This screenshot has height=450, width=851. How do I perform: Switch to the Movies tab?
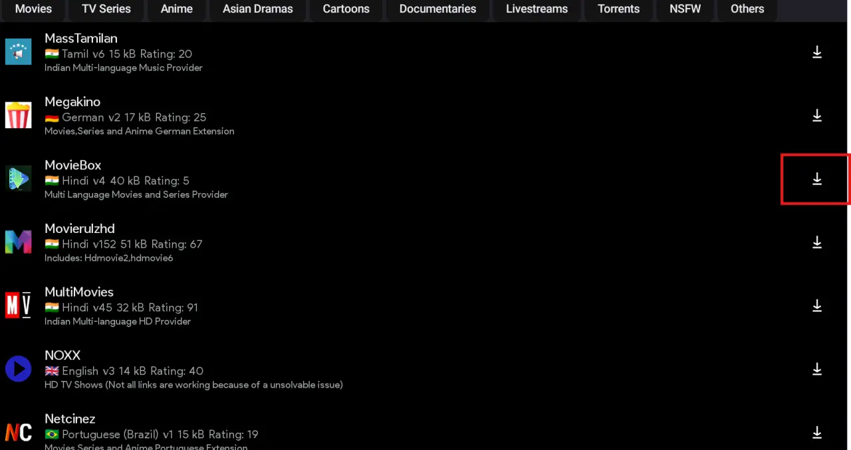[33, 9]
